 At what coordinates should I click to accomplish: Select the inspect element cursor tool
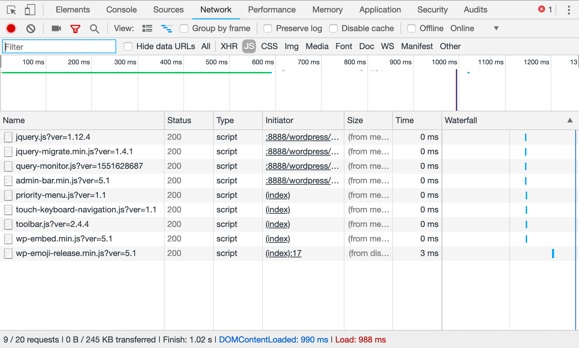11,9
